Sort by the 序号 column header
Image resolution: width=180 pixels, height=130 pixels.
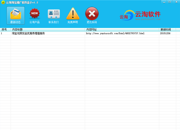[x=5, y=30]
